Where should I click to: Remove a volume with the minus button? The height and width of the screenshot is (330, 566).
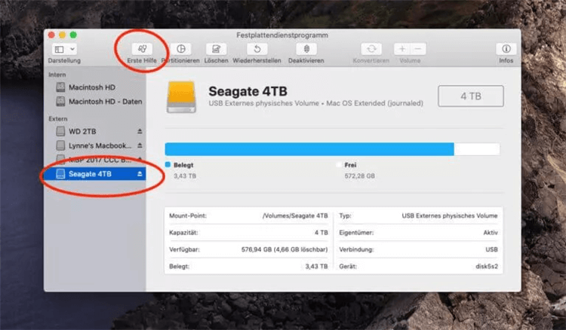(418, 49)
